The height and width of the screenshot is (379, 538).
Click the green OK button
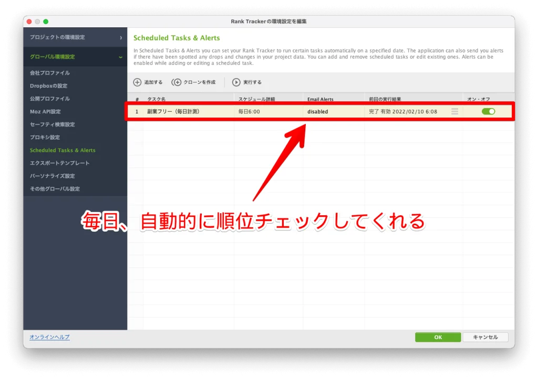(x=438, y=337)
